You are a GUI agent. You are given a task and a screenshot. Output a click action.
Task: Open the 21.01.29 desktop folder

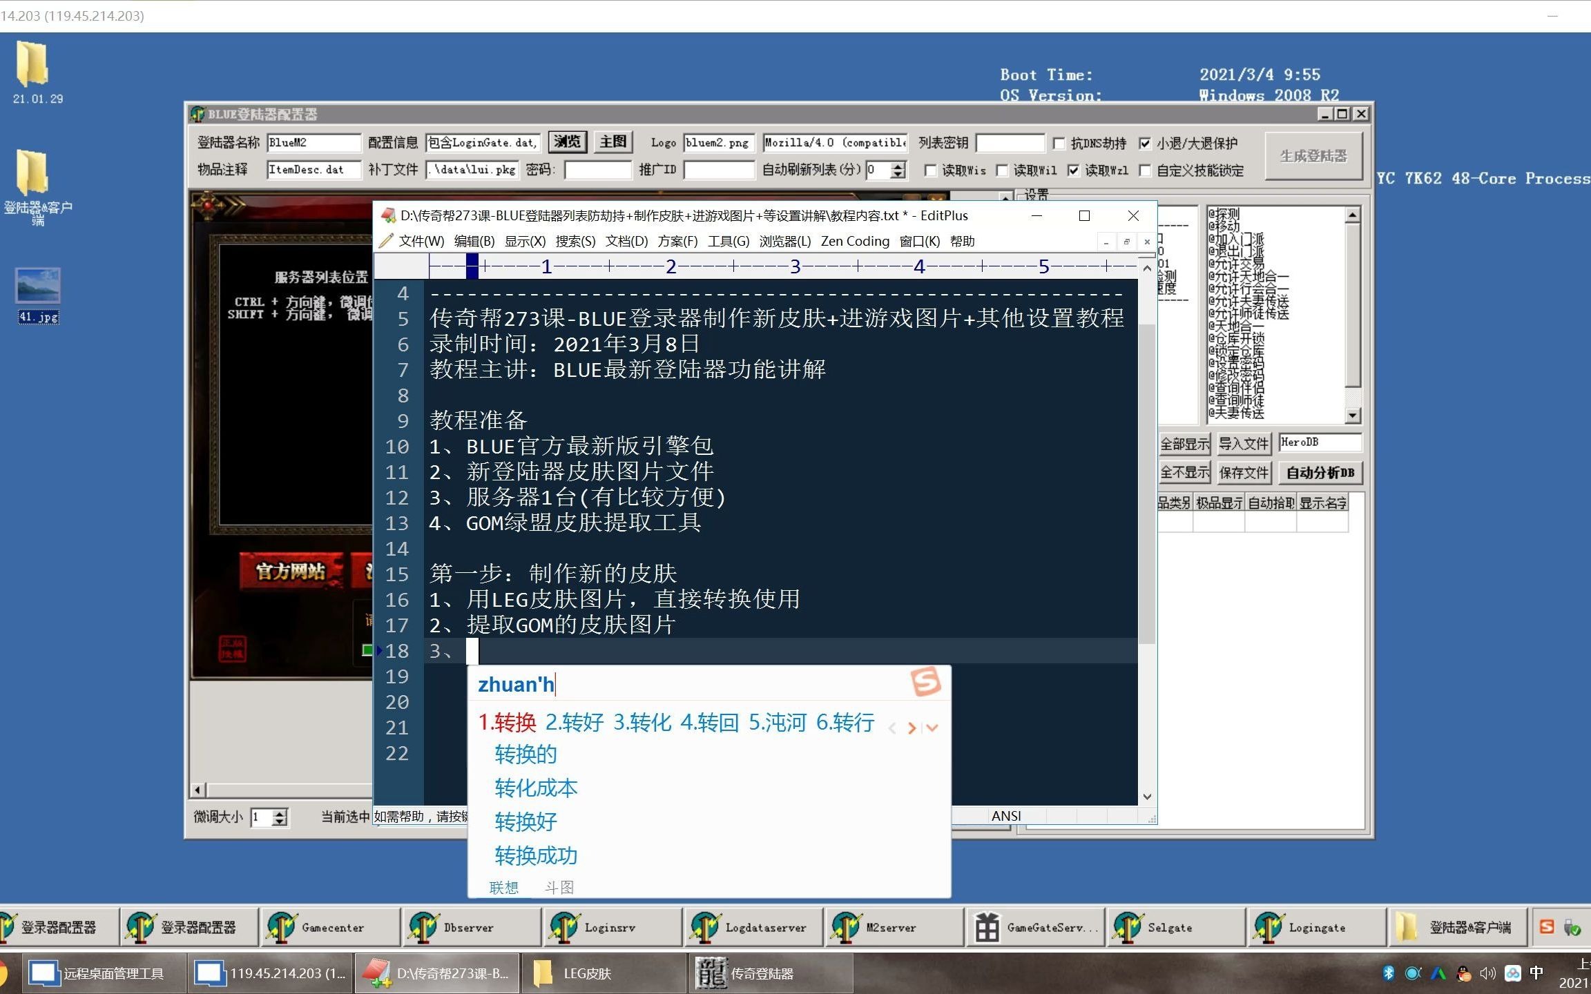pyautogui.click(x=32, y=65)
